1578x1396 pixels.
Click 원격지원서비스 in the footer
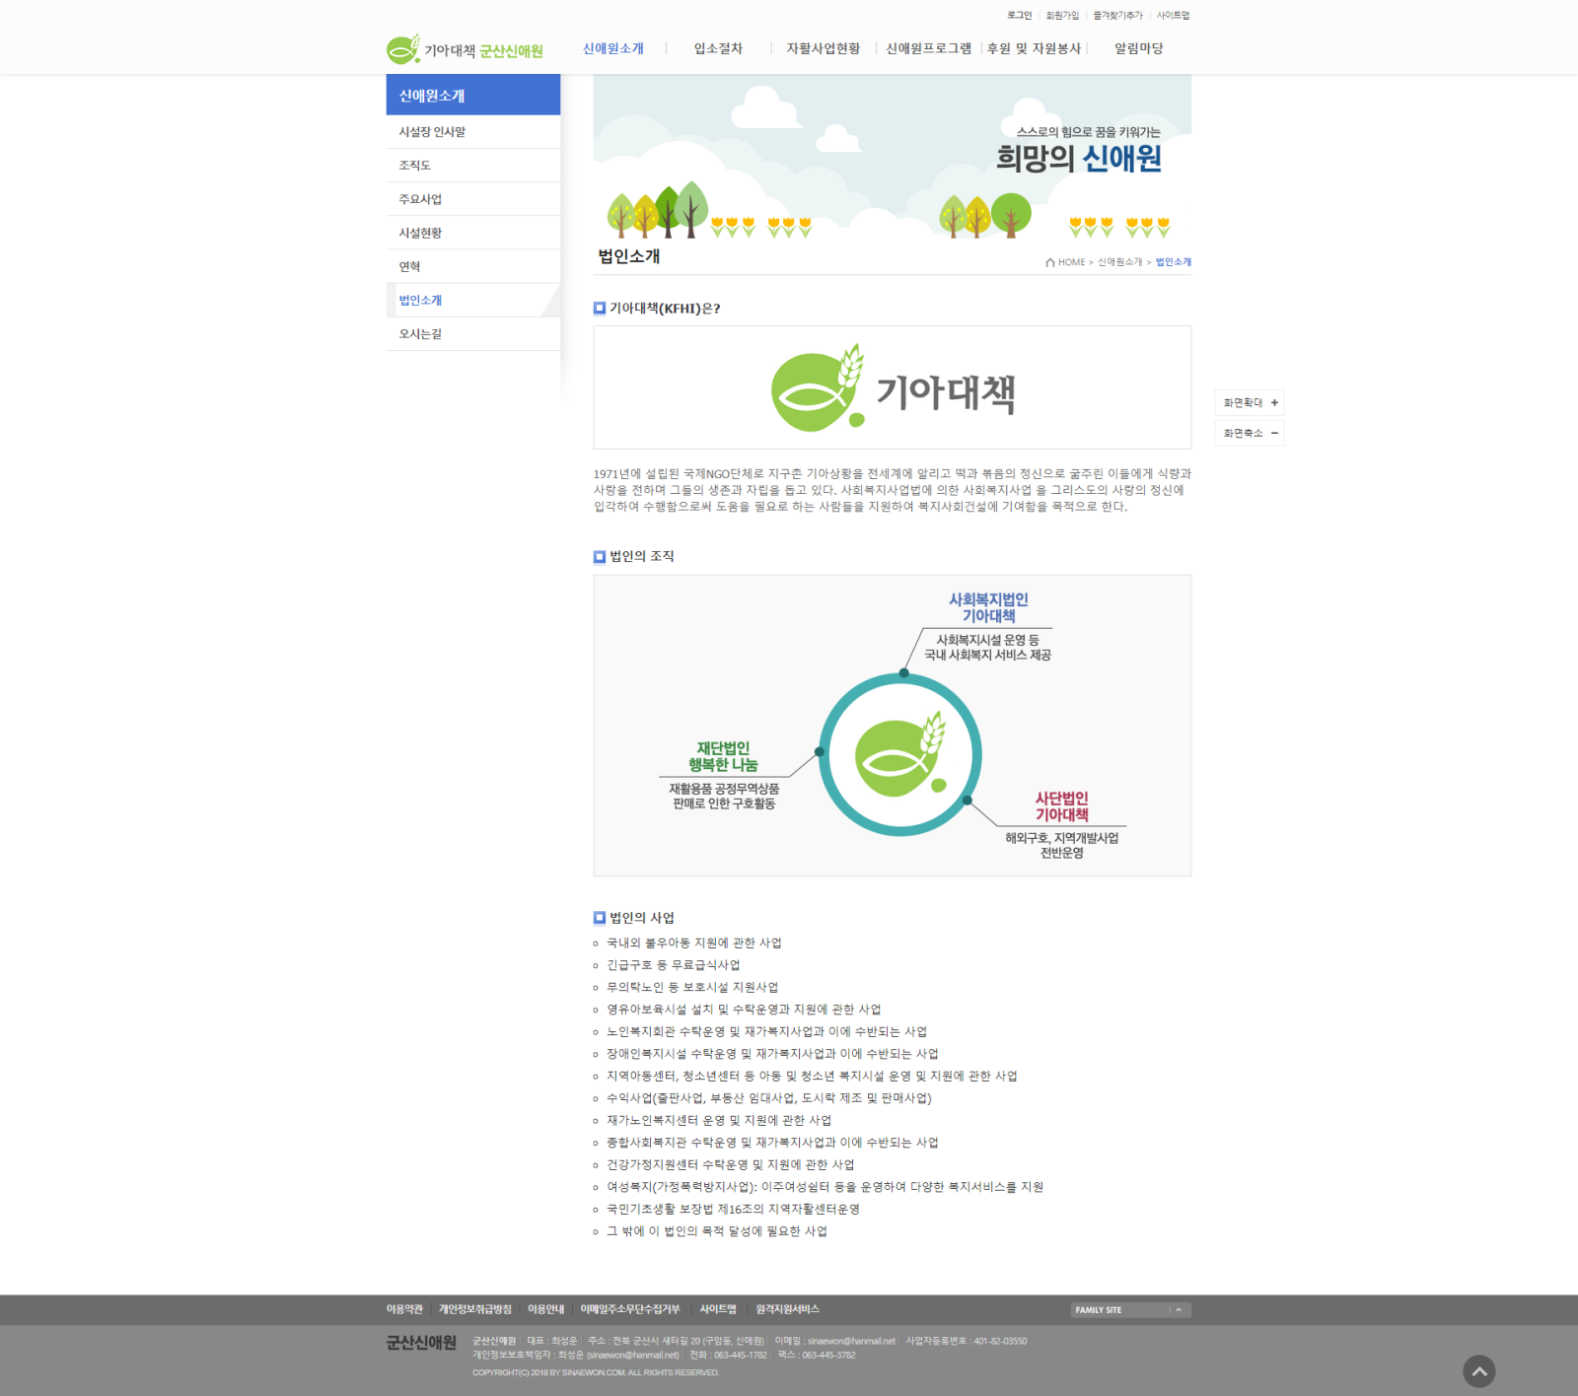click(786, 1309)
